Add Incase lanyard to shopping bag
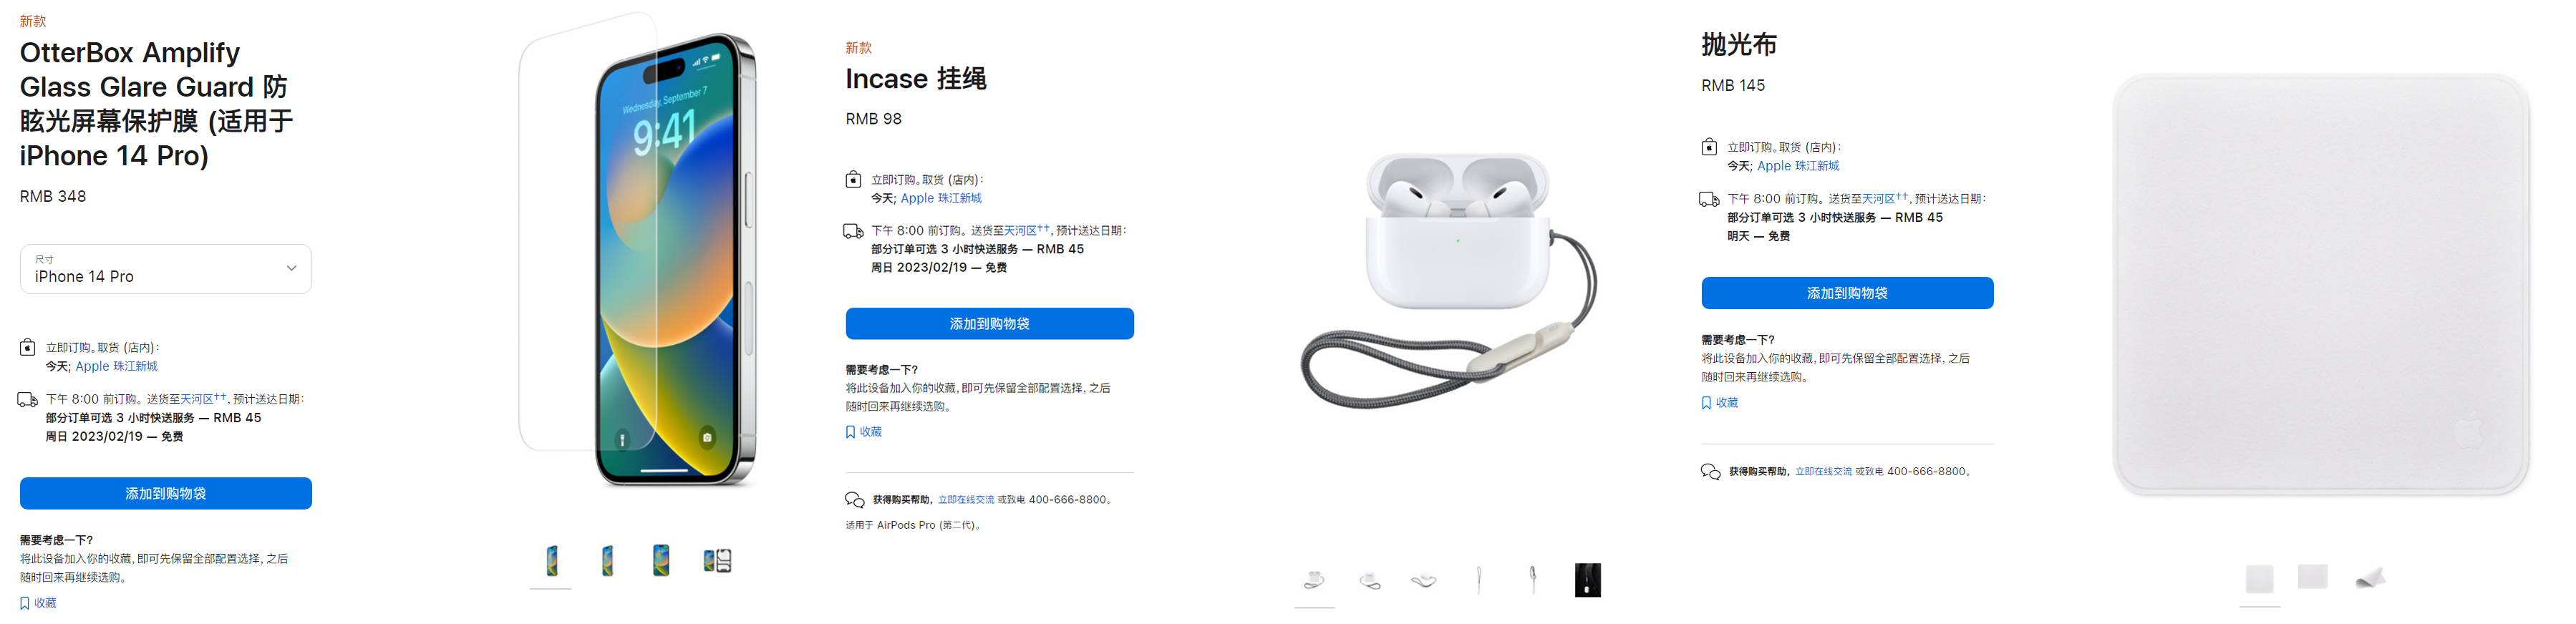This screenshot has height=624, width=2576. pyautogui.click(x=989, y=324)
